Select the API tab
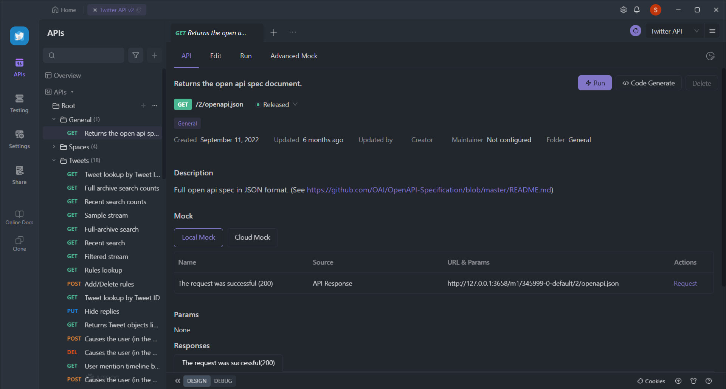The height and width of the screenshot is (389, 726). [186, 56]
